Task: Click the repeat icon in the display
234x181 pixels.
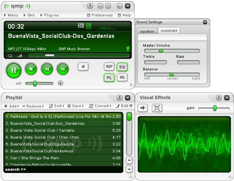Action: (x=10, y=55)
